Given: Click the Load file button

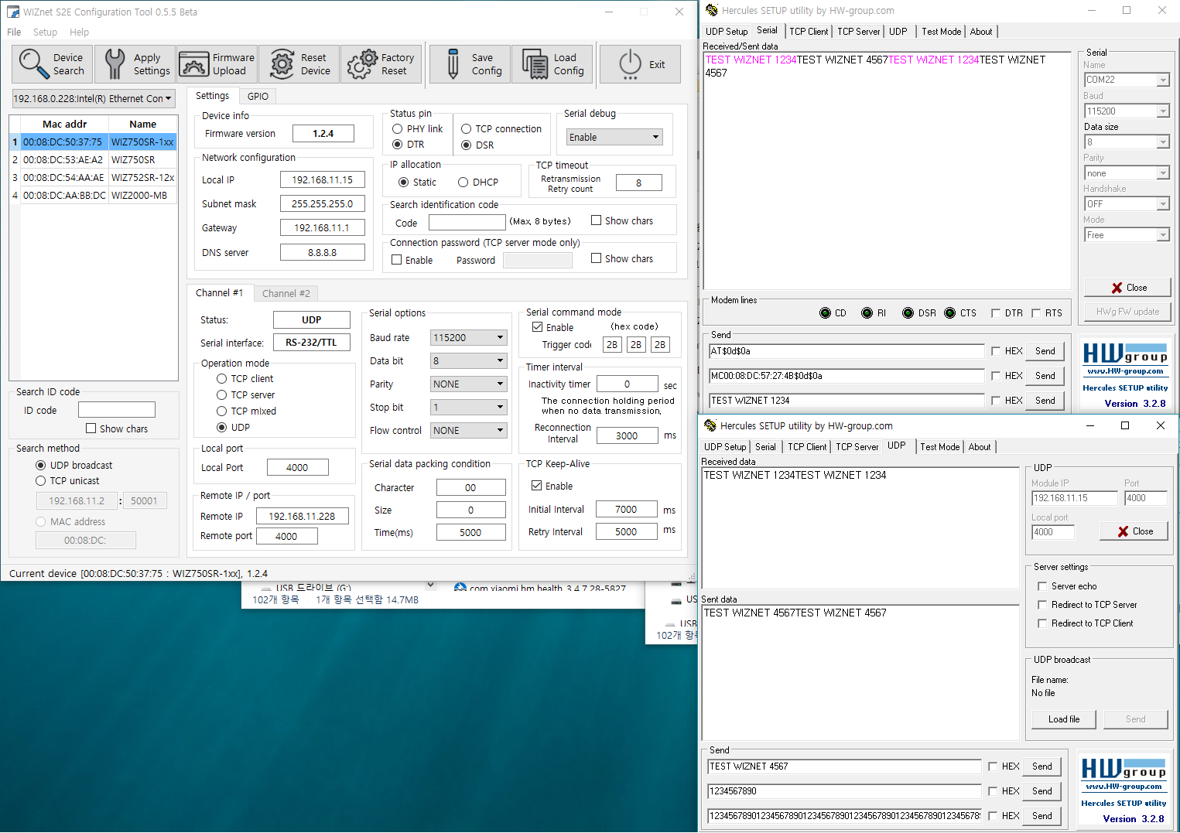Looking at the screenshot, I should pyautogui.click(x=1064, y=719).
